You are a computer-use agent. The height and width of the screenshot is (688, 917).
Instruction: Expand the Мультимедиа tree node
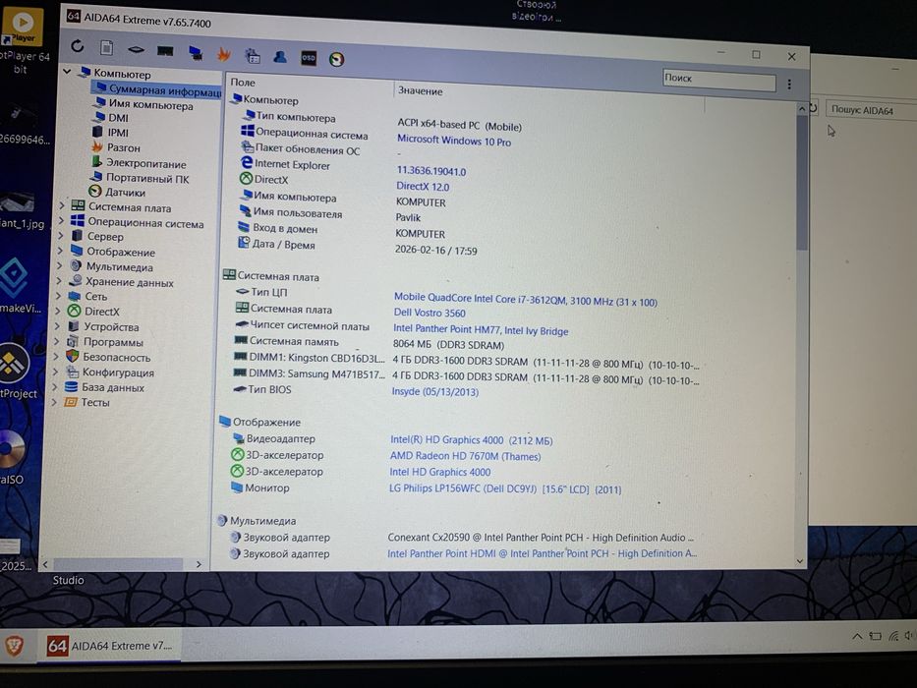point(59,265)
